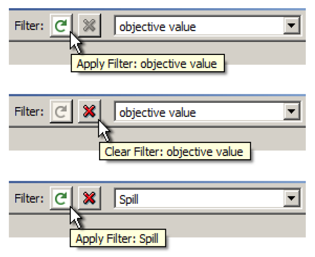Click the greyed-out Clear Filter X icon

point(89,26)
